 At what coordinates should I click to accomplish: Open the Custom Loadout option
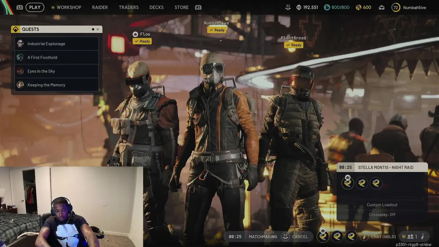pyautogui.click(x=382, y=205)
